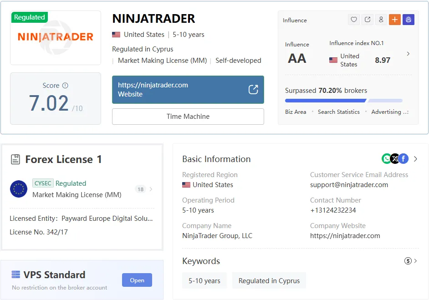Open the ninjatrader.com Website button

188,90
